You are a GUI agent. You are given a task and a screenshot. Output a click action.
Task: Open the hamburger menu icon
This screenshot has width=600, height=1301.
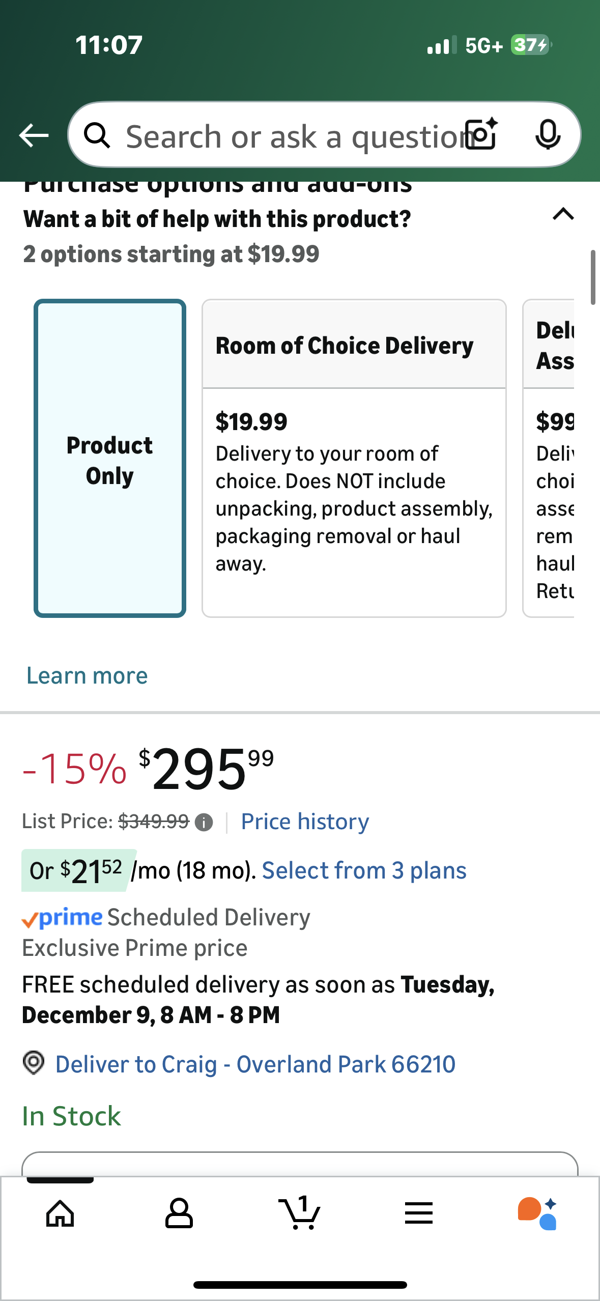click(x=419, y=1213)
